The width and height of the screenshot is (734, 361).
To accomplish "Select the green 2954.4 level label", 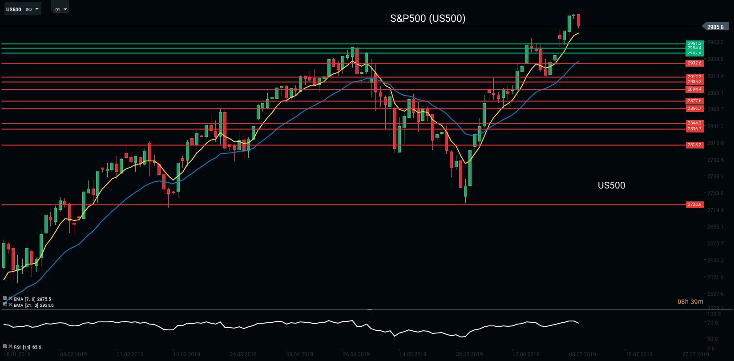I will [694, 48].
